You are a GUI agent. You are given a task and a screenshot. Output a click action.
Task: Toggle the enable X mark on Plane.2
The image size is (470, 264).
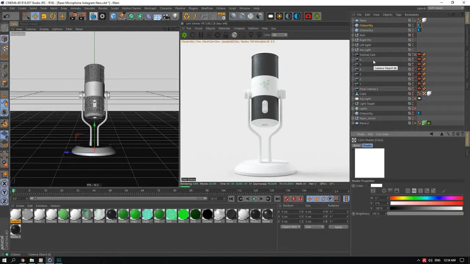click(415, 123)
